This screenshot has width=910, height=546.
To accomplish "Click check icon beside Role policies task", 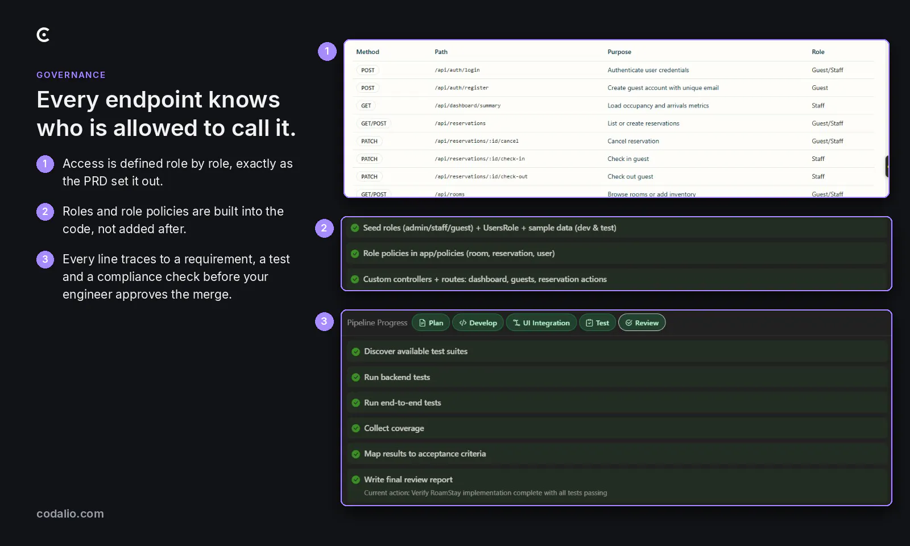I will (355, 254).
